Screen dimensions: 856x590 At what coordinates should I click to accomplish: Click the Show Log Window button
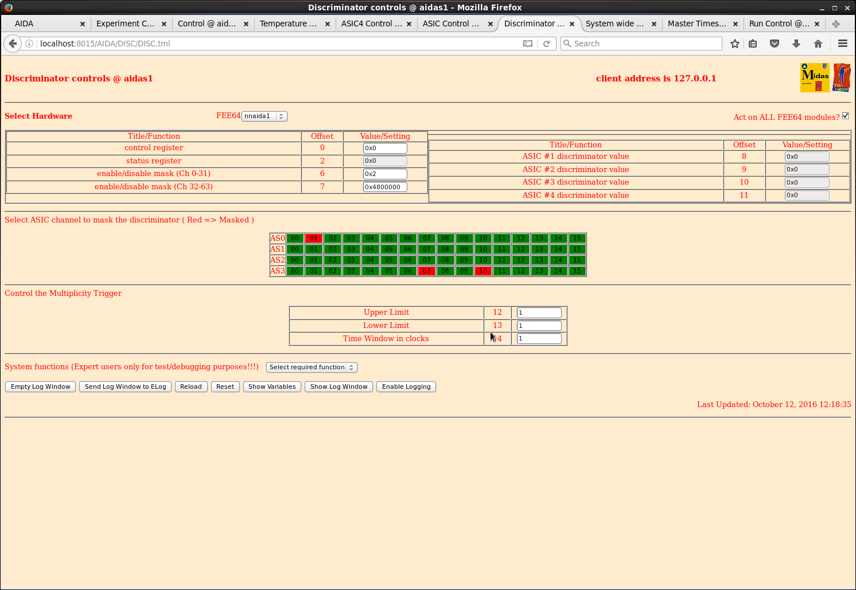pos(338,386)
